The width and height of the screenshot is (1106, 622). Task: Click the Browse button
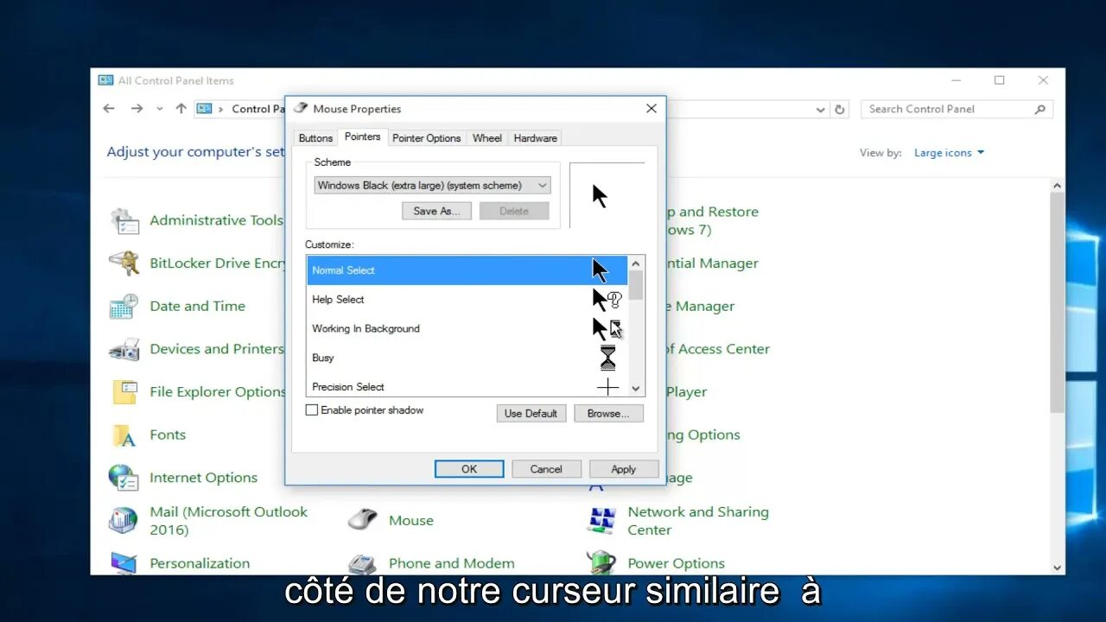pos(608,413)
